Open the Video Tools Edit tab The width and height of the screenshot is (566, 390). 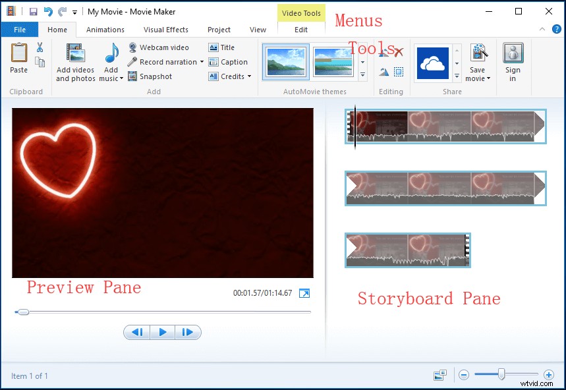coord(301,30)
